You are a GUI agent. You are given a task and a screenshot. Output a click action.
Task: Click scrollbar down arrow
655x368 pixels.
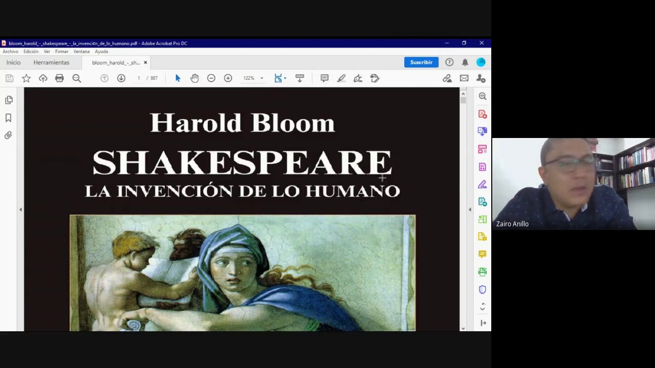point(463,328)
